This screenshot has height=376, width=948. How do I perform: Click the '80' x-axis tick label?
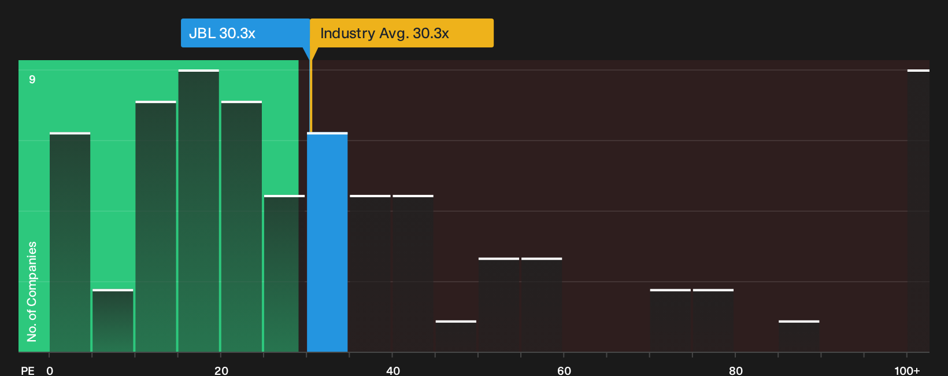click(736, 370)
